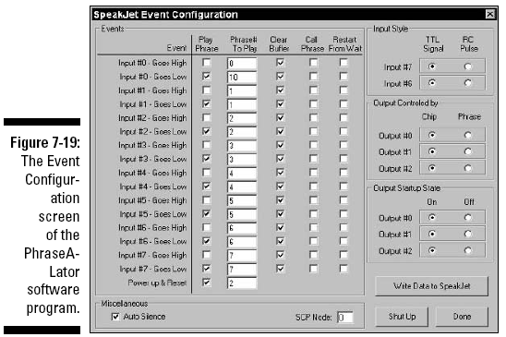Enable Restart From Wait for Input #3 Goes Low
The image size is (506, 337).
(x=343, y=159)
